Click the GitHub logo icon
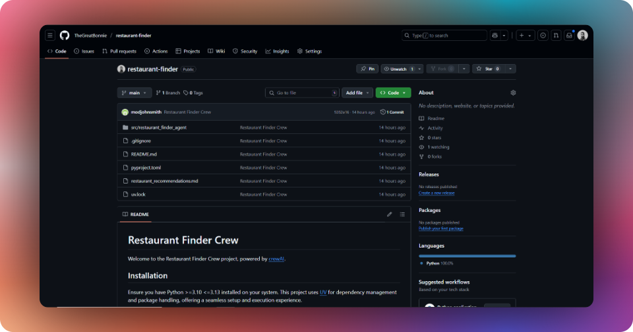The image size is (633, 332). [65, 36]
